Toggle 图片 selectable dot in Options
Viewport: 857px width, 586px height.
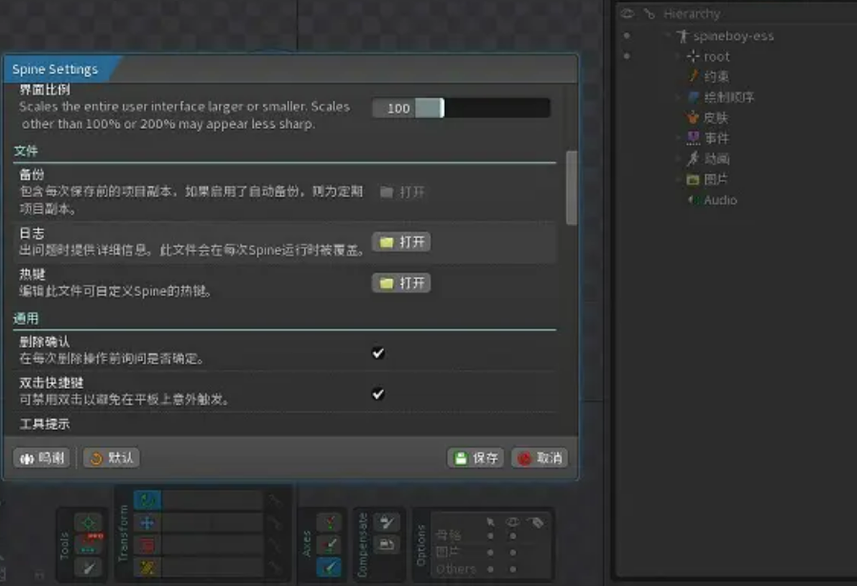pos(491,552)
